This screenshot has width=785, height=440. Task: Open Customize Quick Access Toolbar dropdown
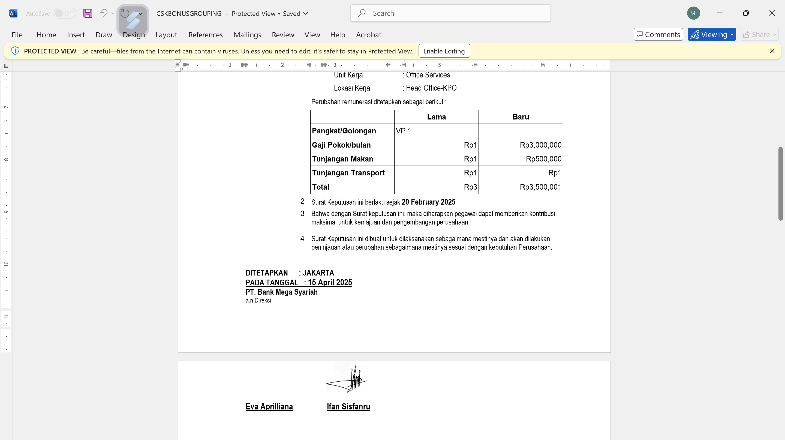tap(140, 13)
